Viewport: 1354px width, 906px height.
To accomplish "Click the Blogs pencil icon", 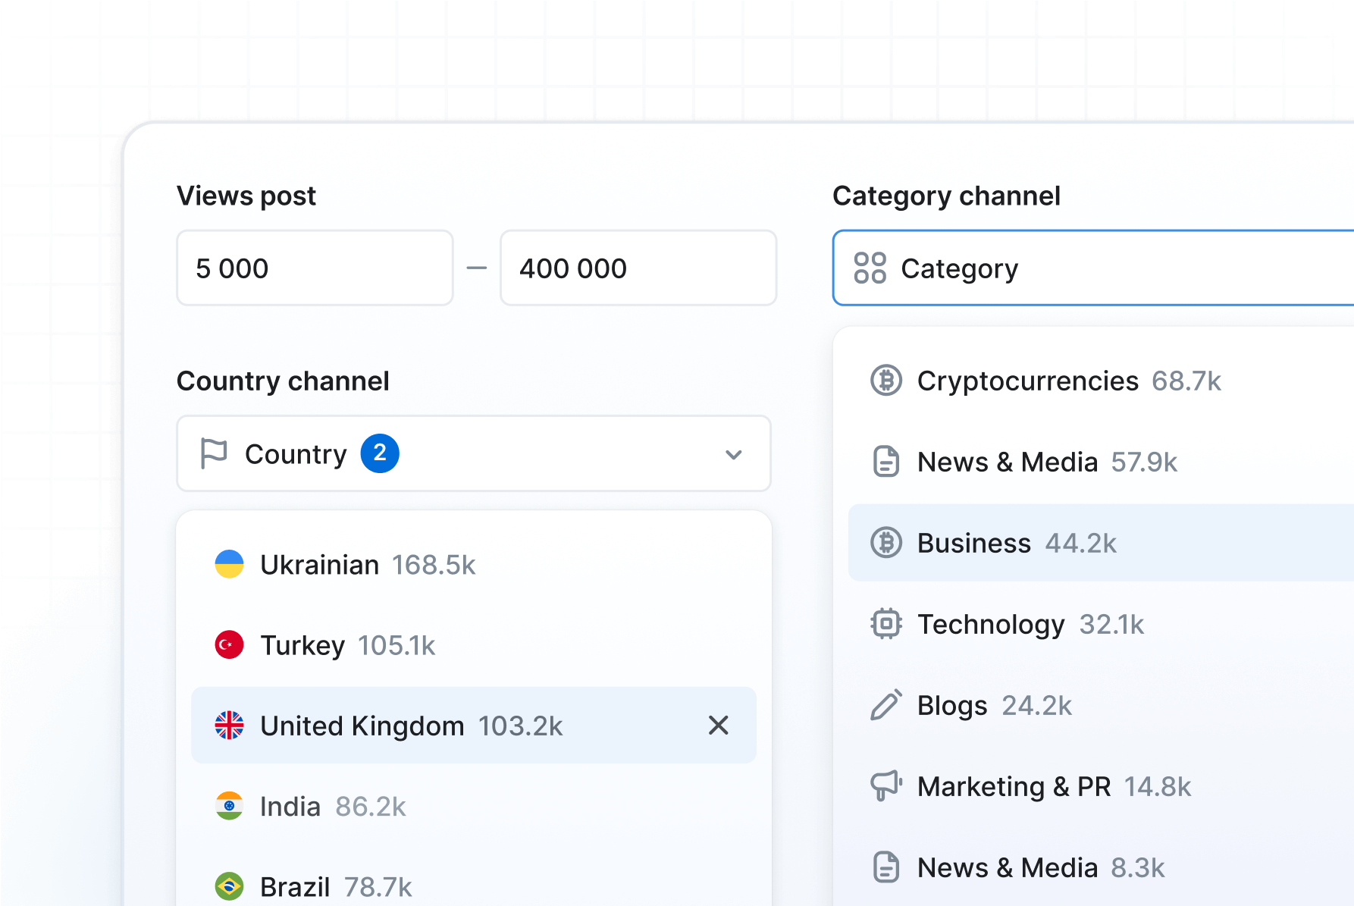I will click(x=885, y=705).
